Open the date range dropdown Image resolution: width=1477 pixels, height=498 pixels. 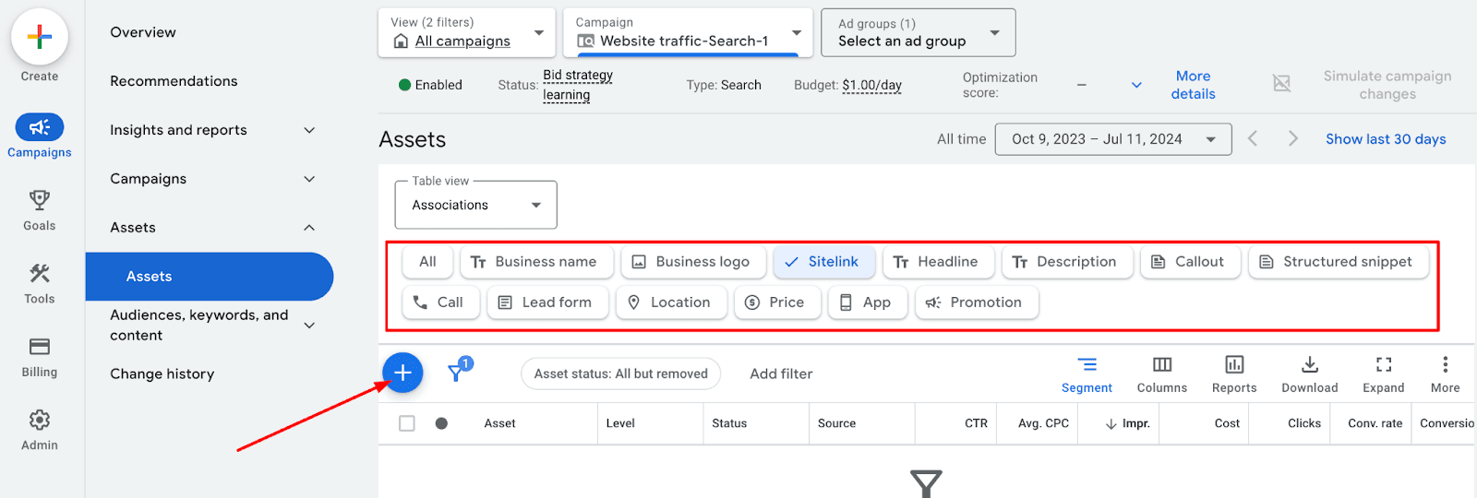click(x=1113, y=139)
